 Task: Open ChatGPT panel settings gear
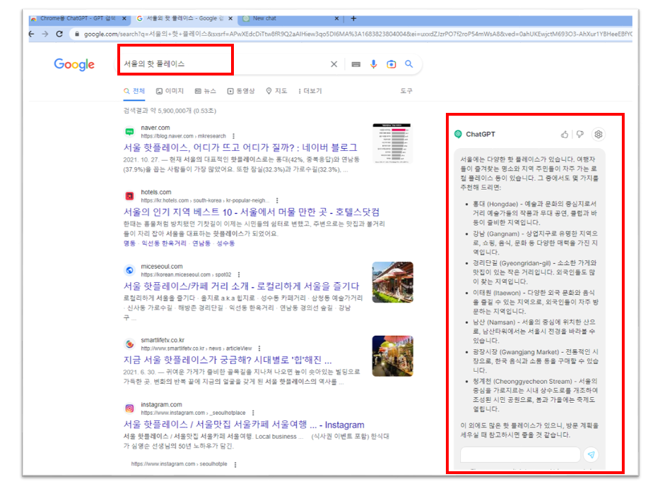(598, 135)
